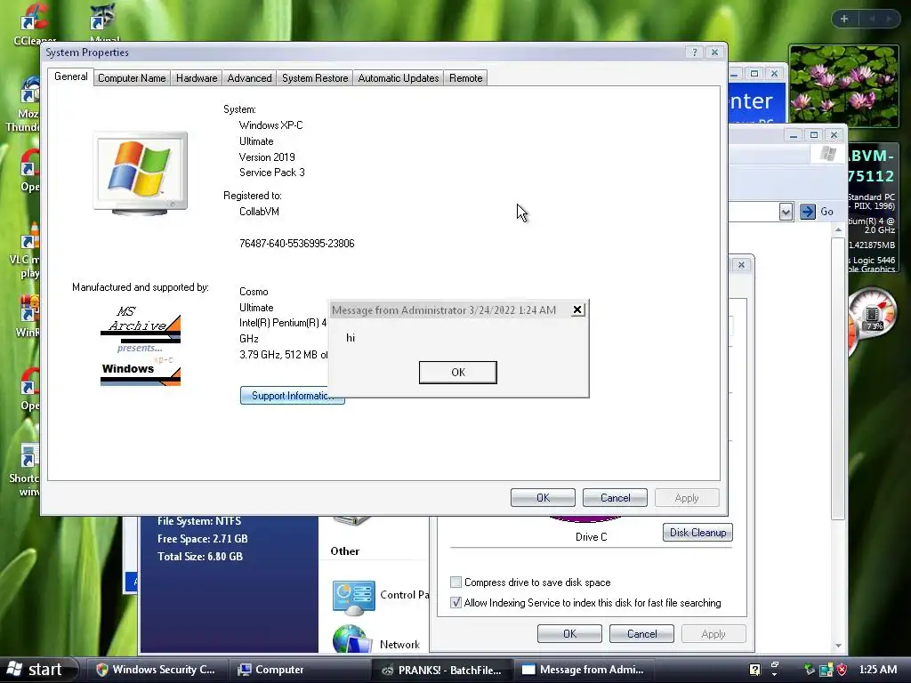Close the Disk Properties dialog behind System Properties
The height and width of the screenshot is (683, 911).
pos(741,265)
